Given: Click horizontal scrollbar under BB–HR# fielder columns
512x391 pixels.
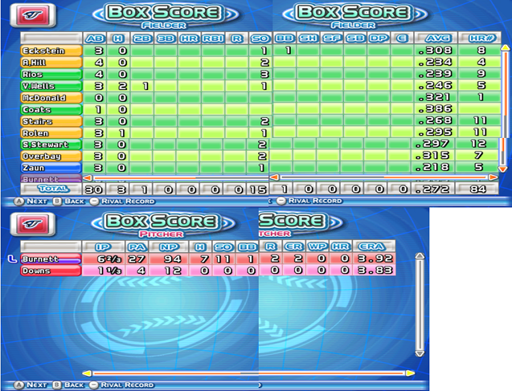Looking at the screenshot, I should coord(384,177).
